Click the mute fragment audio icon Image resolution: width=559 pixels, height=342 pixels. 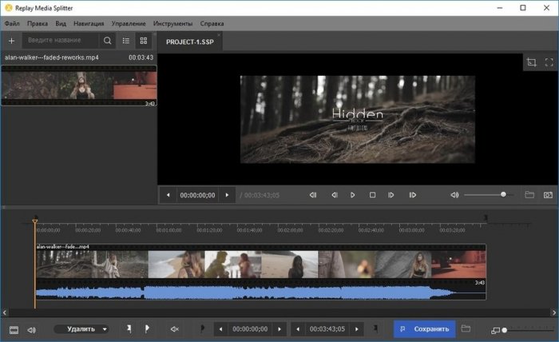click(x=174, y=329)
